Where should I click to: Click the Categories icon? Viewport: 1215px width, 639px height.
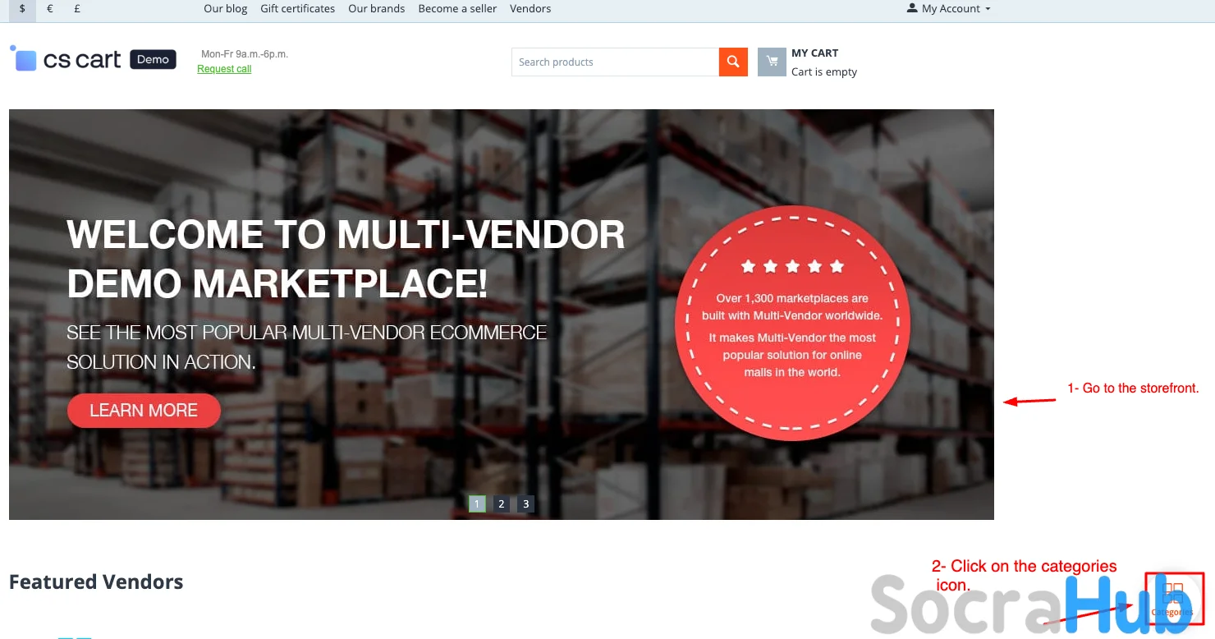coord(1173,600)
